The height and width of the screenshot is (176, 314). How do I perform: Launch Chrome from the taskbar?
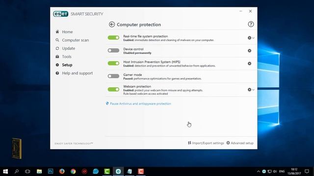tap(73, 172)
